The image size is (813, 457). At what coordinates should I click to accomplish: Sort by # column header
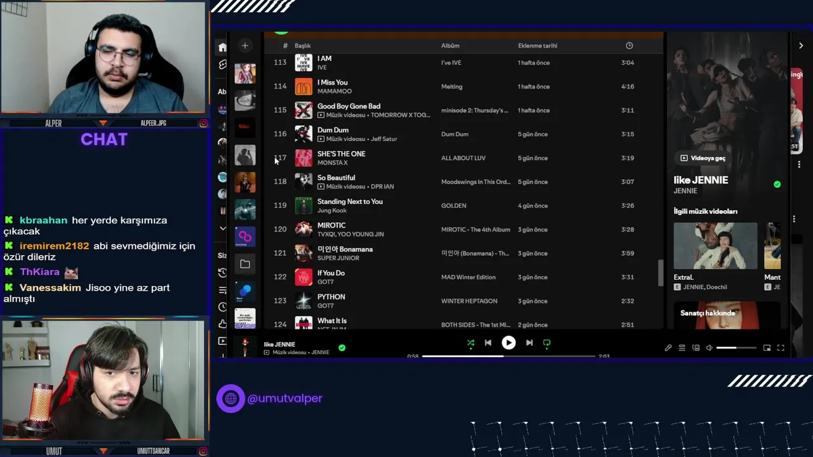pyautogui.click(x=285, y=46)
